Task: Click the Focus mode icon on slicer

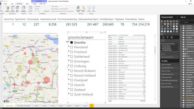Action: (x=101, y=33)
